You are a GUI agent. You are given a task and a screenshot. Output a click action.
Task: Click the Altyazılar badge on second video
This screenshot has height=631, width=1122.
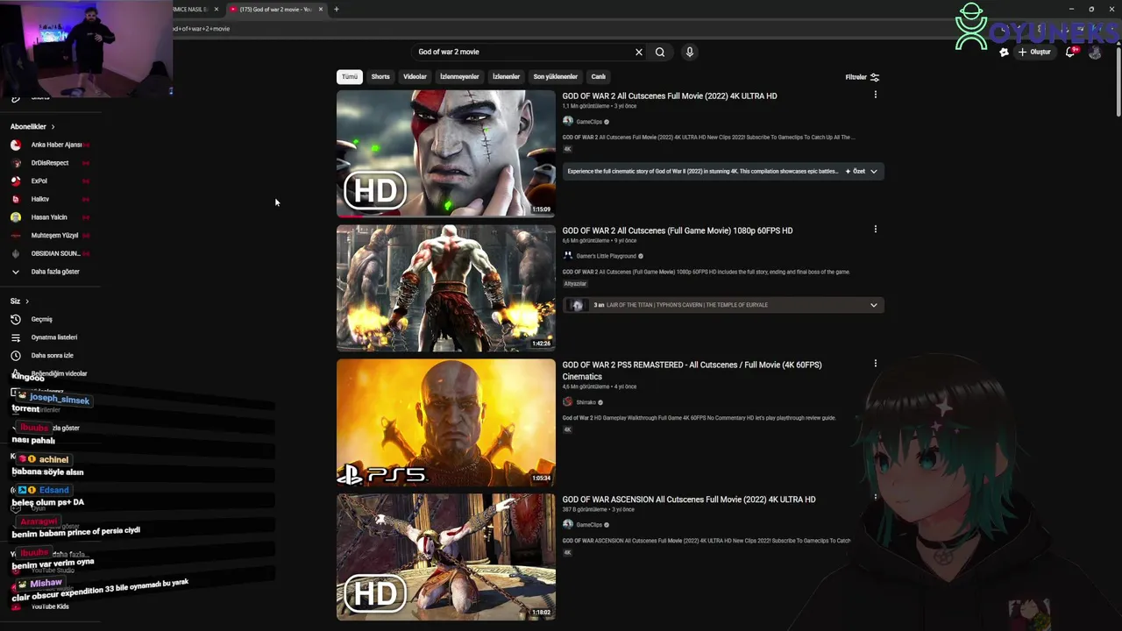point(575,284)
